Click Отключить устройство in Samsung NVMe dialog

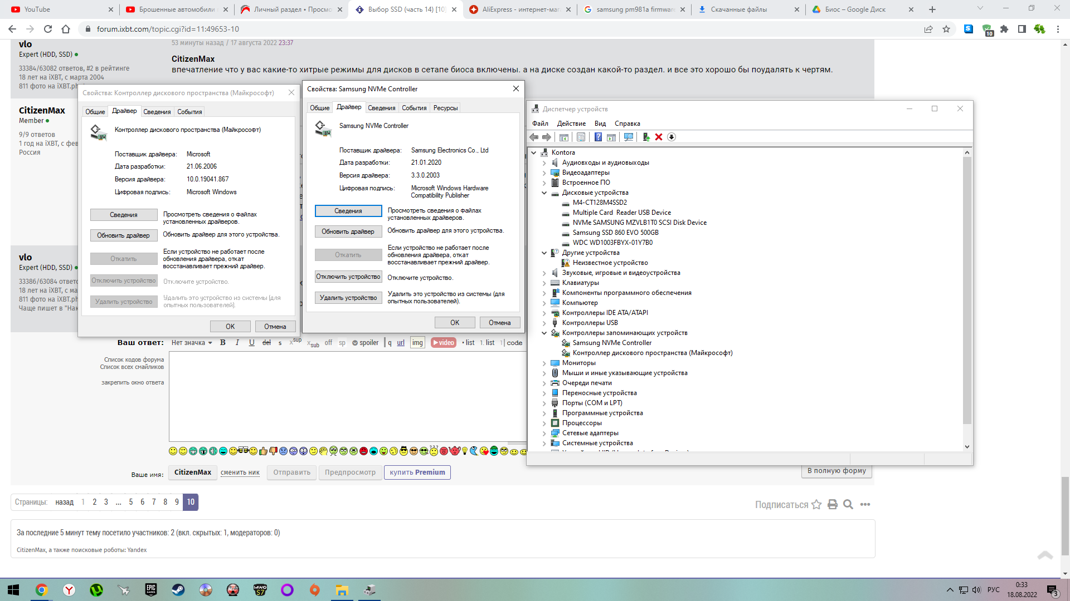tap(348, 277)
